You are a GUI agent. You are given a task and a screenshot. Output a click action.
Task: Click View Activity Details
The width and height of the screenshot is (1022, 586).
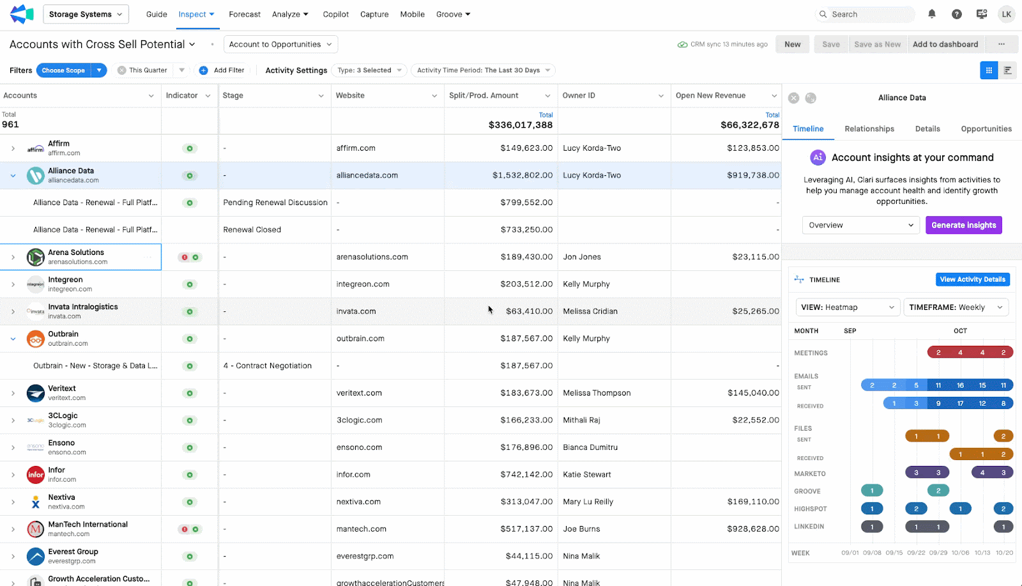click(973, 279)
